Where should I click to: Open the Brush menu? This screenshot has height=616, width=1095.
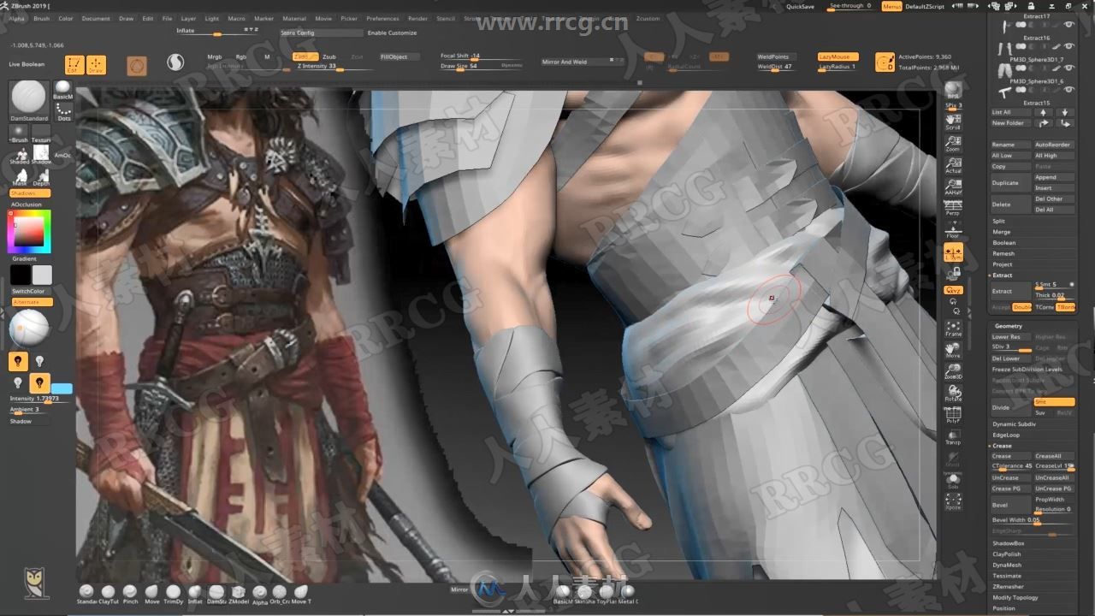(x=41, y=18)
